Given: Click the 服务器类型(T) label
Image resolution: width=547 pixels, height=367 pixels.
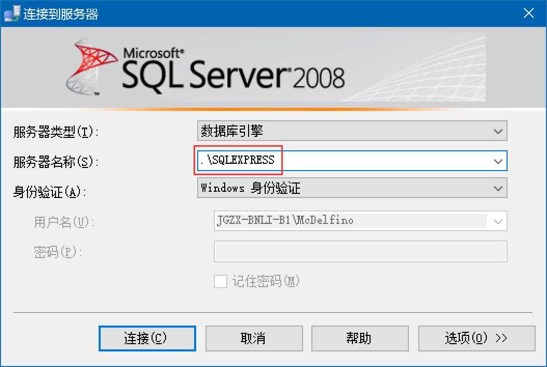Looking at the screenshot, I should (x=56, y=132).
